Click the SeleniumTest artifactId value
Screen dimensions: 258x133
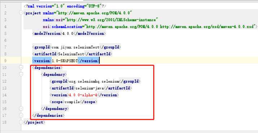pyautogui.click(x=71, y=54)
